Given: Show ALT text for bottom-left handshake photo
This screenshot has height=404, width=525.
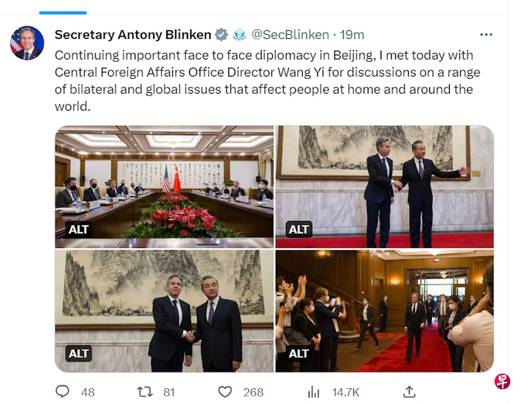Looking at the screenshot, I should pyautogui.click(x=79, y=353).
